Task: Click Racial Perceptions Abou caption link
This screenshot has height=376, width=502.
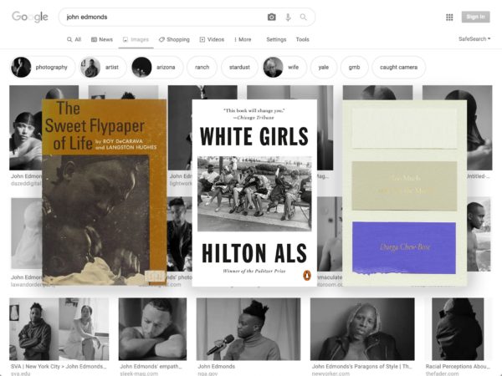Action: coord(458,367)
